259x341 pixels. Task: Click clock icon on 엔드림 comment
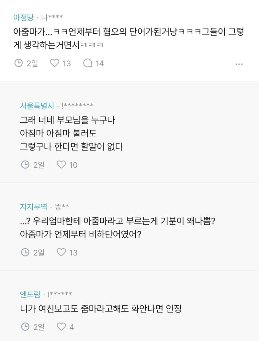tap(25, 327)
